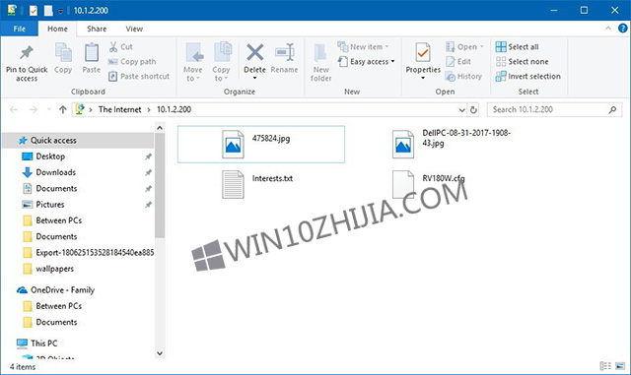
Task: Click the History command
Action: coord(463,77)
